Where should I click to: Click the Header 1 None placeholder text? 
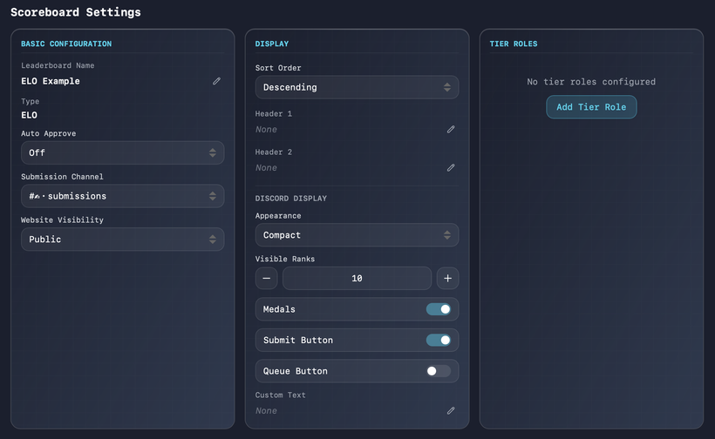coord(267,129)
